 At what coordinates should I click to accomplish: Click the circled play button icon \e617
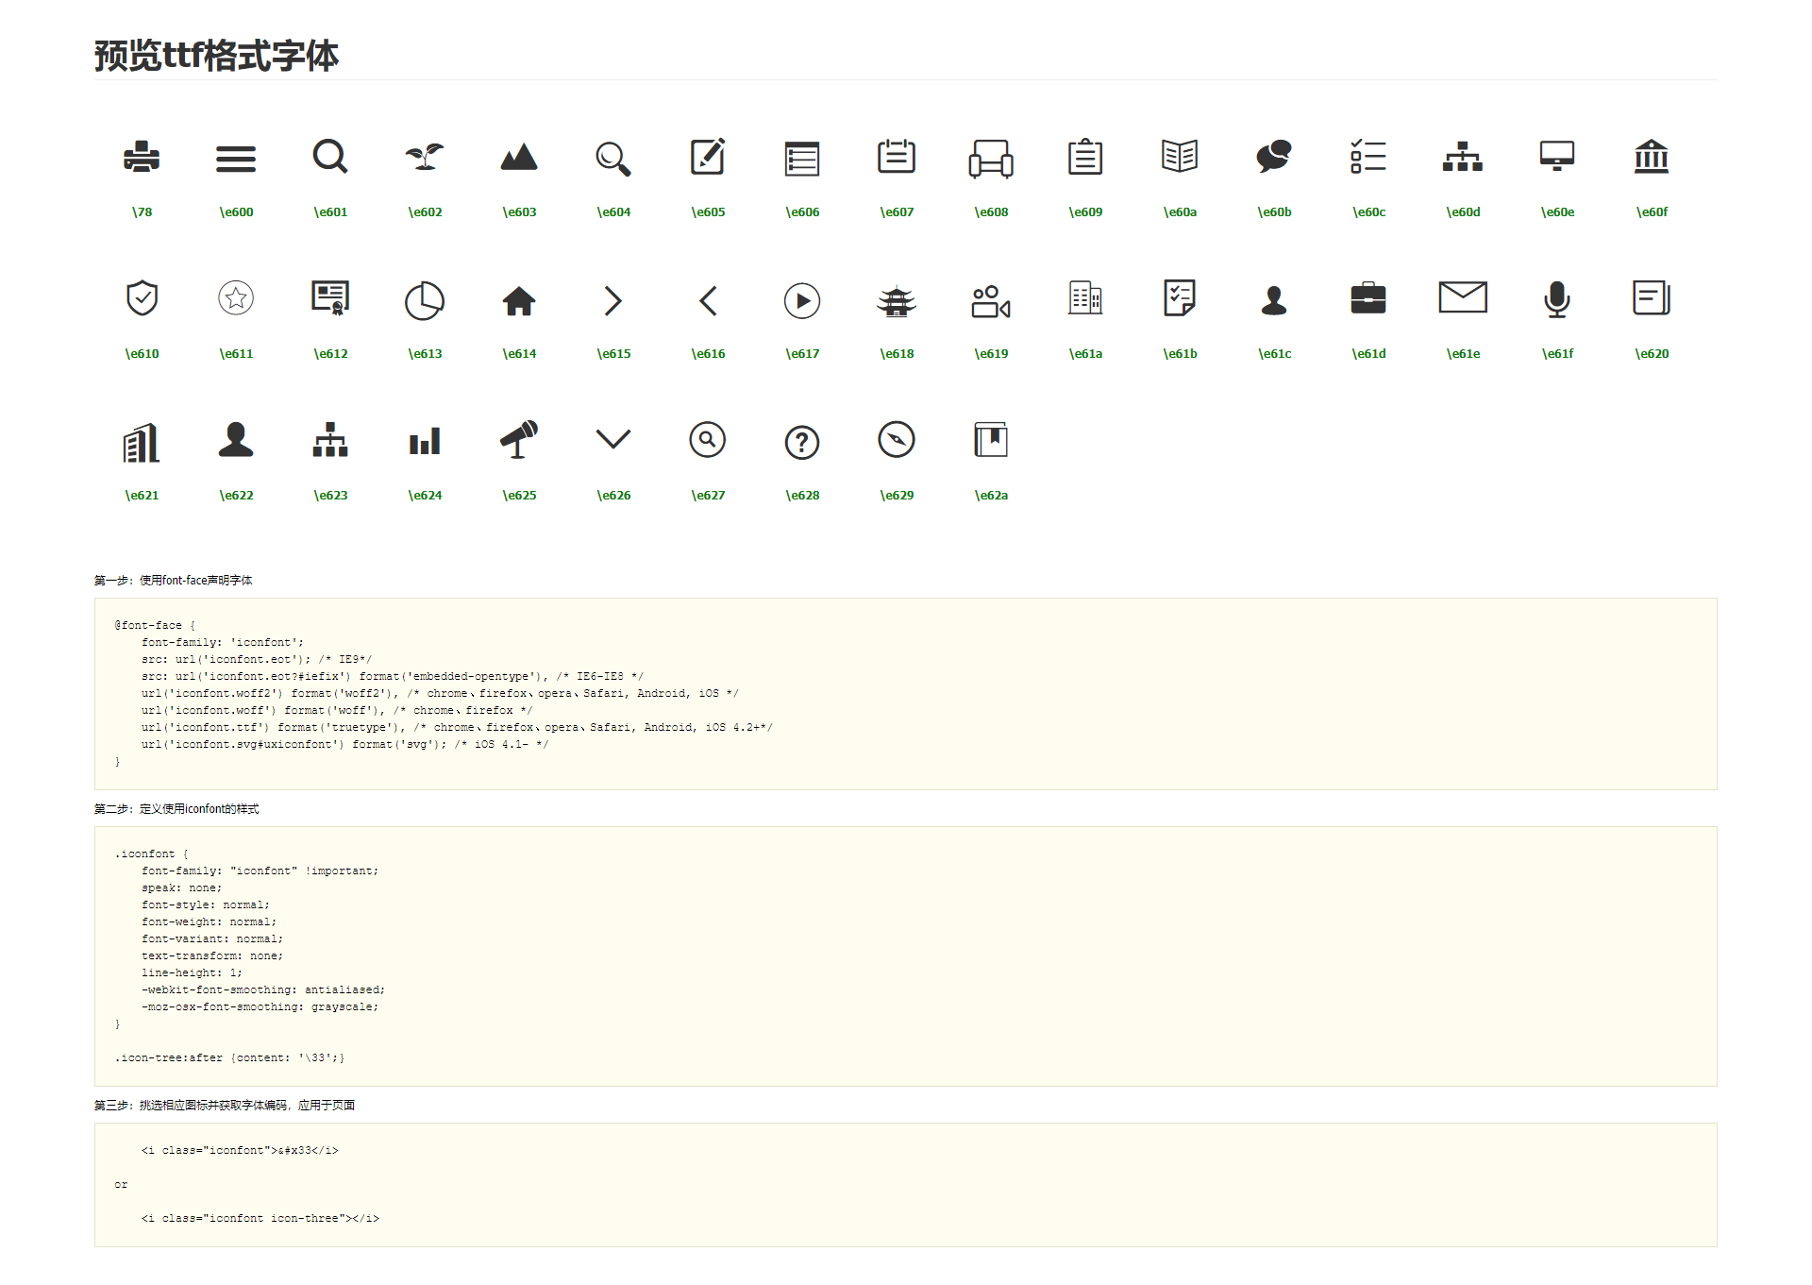tap(802, 300)
